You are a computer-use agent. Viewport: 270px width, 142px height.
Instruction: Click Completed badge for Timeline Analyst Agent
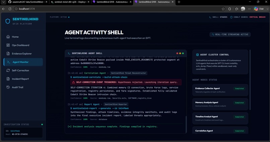(x=240, y=117)
